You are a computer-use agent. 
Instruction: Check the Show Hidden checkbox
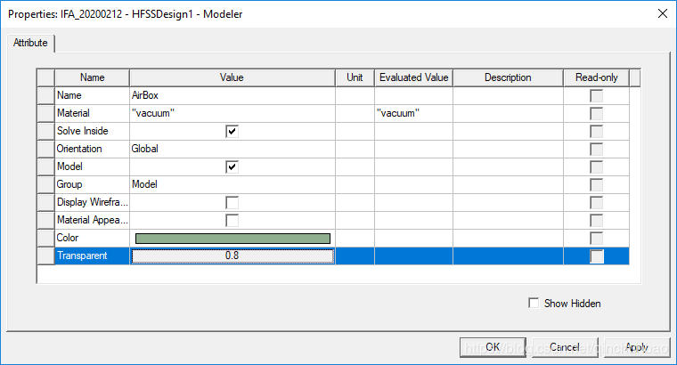(x=534, y=303)
